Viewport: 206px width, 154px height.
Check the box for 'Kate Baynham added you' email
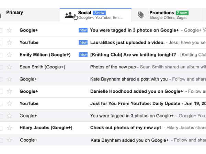coord(1,140)
